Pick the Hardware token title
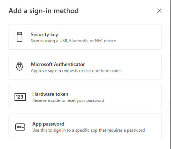Image resolution: width=171 pixels, height=149 pixels. click(x=50, y=94)
